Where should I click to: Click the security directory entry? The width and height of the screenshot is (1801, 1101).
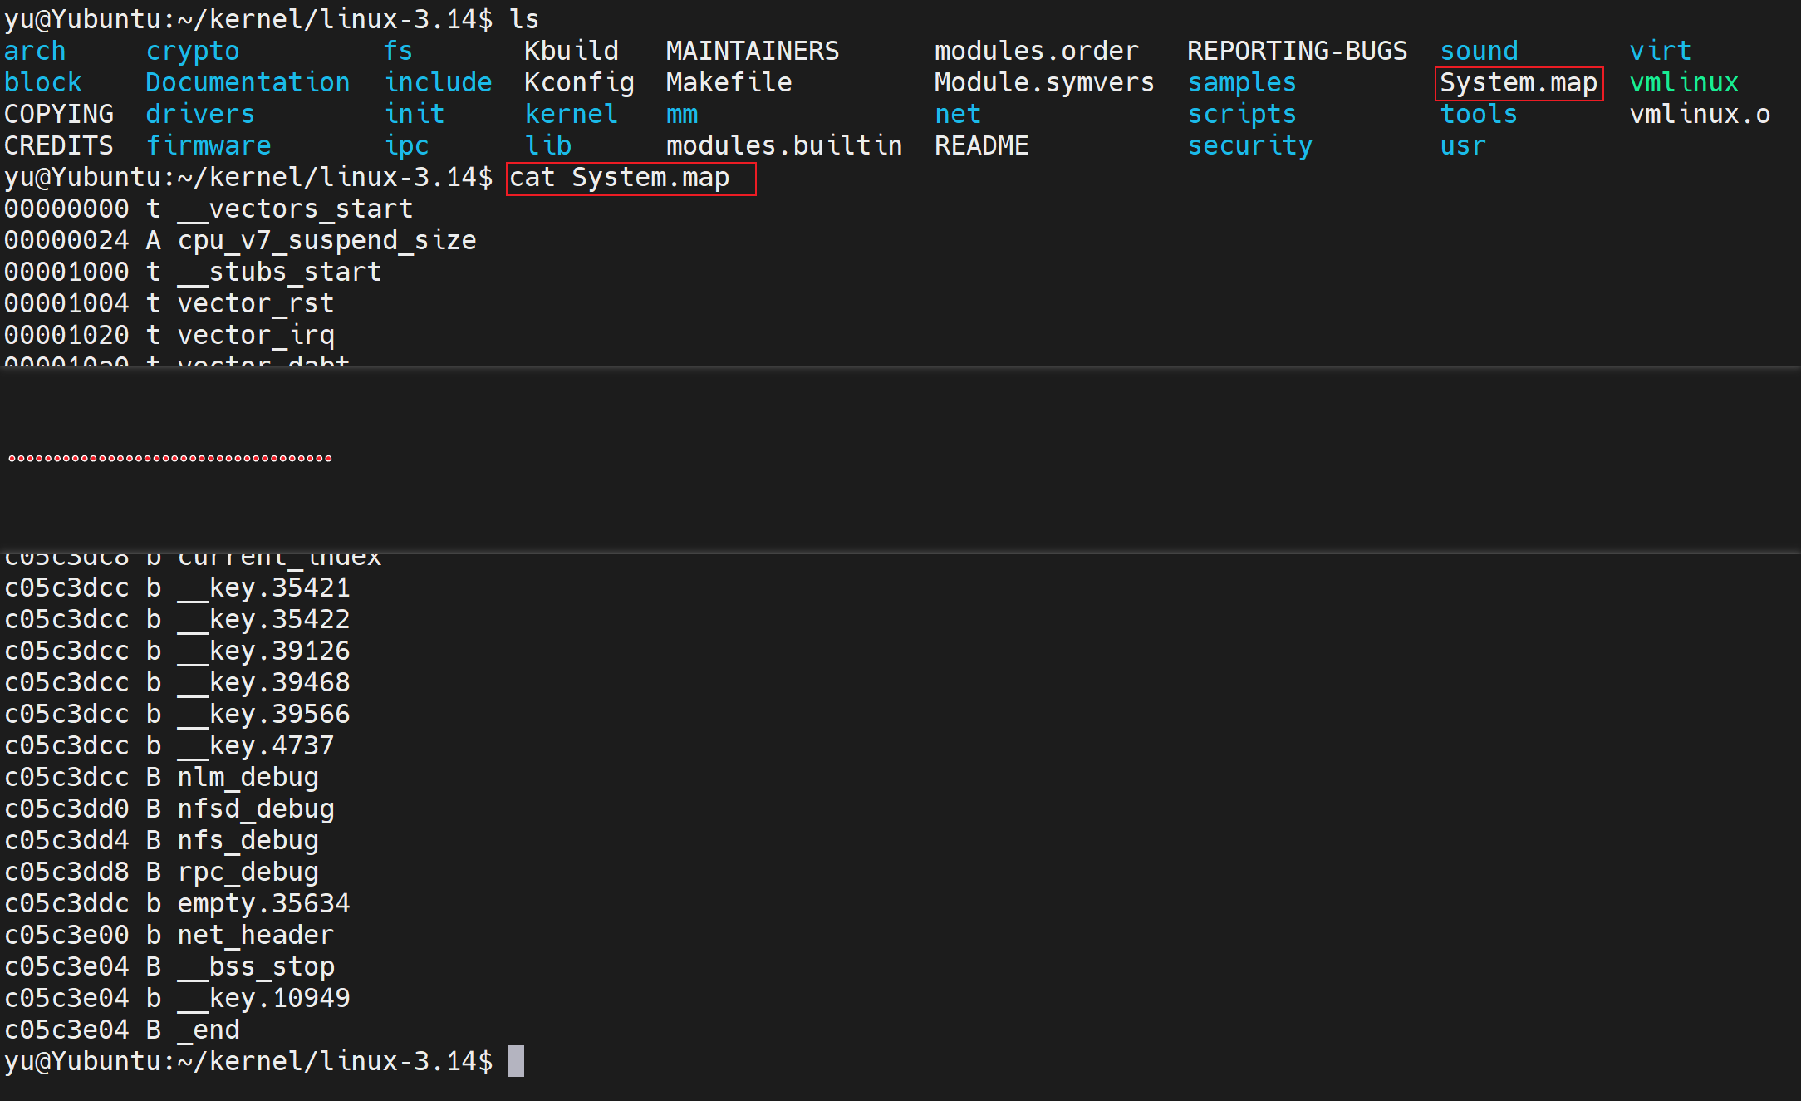point(1249,146)
